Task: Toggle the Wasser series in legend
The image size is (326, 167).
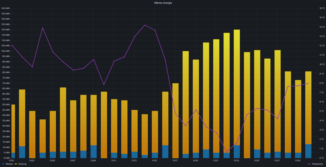Action: pyautogui.click(x=9, y=164)
